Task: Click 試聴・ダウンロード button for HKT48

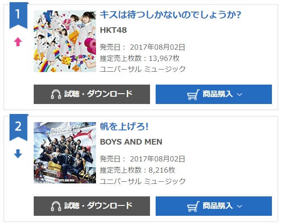Action: click(x=92, y=94)
